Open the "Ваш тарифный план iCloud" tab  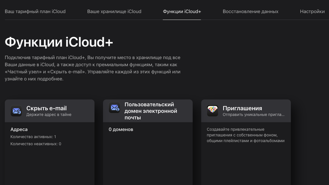click(x=35, y=12)
